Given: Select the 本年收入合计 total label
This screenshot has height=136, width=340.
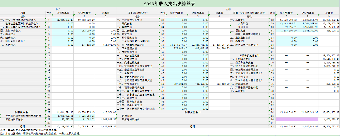Looking at the screenshot, I should tap(23, 112).
